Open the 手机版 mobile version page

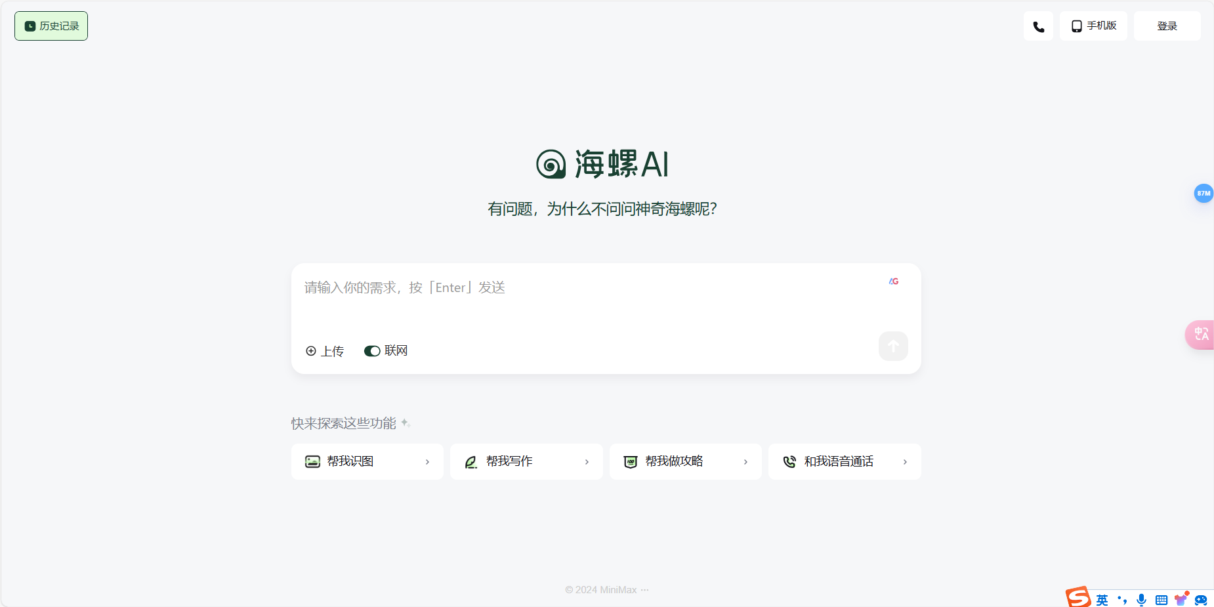(1093, 26)
